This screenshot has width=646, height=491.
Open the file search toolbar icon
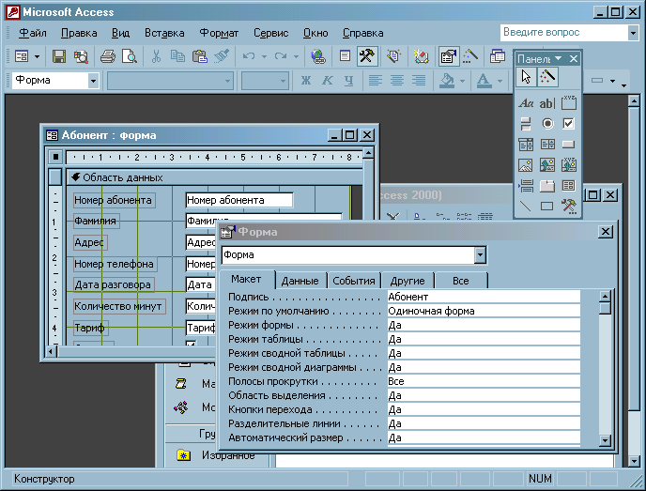click(x=81, y=56)
